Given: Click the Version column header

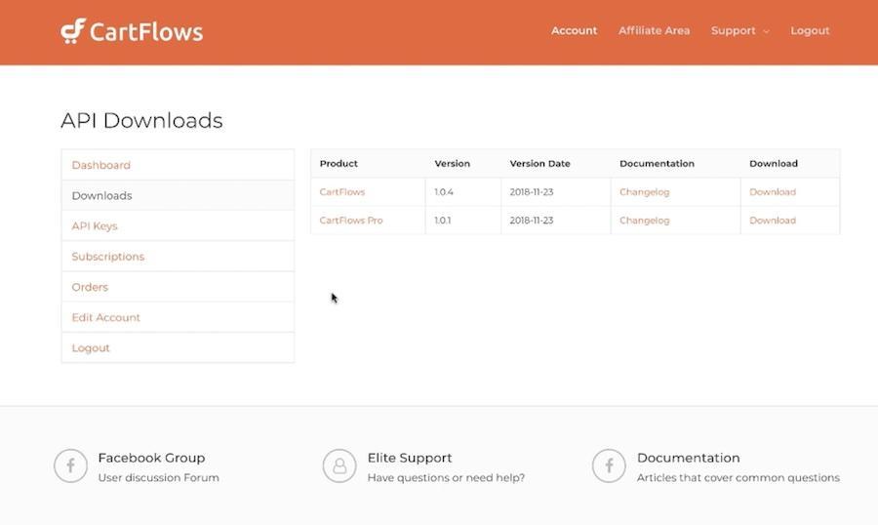Looking at the screenshot, I should point(453,164).
